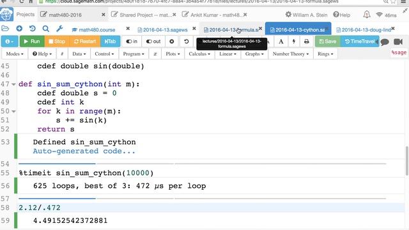Close the 2016-04-13.sagews tab

pos(194,28)
